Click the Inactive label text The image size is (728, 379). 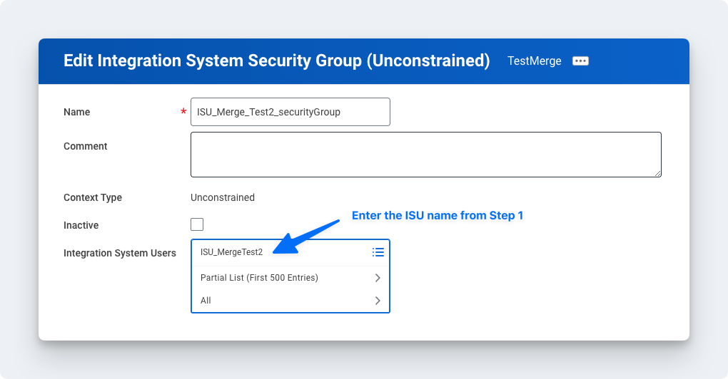click(81, 225)
